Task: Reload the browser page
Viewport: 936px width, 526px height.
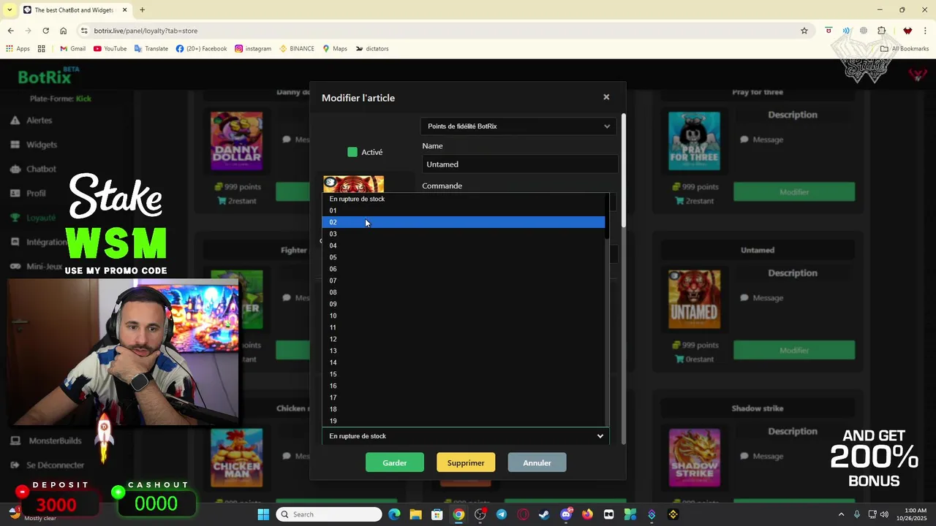Action: 45,31
